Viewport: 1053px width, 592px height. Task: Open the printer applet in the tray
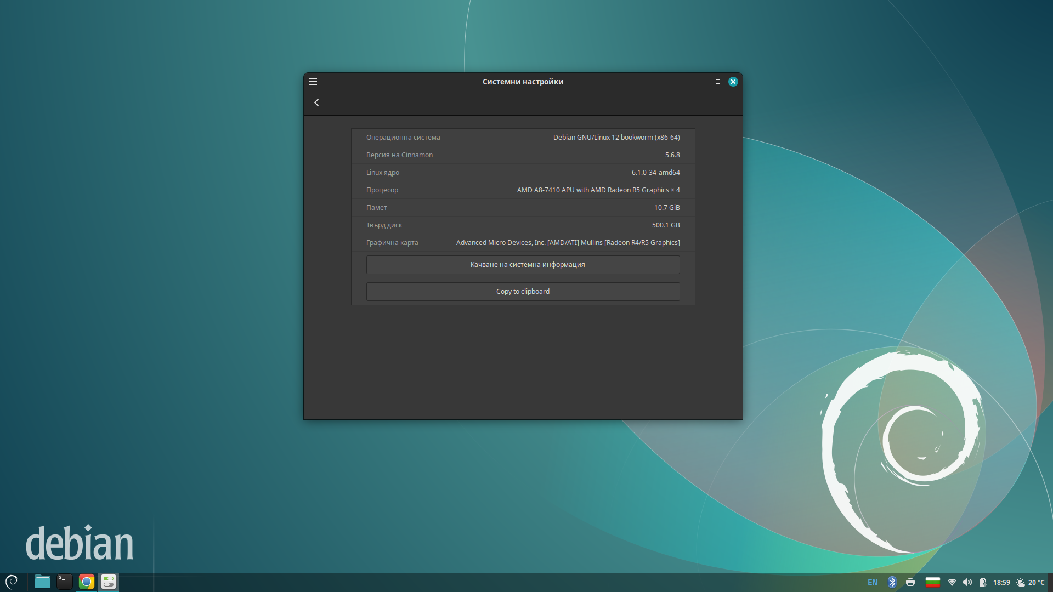[910, 582]
